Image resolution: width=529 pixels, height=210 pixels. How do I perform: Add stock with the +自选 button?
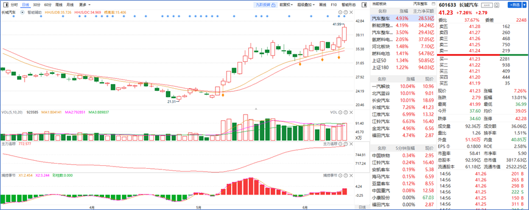(x=515, y=5)
